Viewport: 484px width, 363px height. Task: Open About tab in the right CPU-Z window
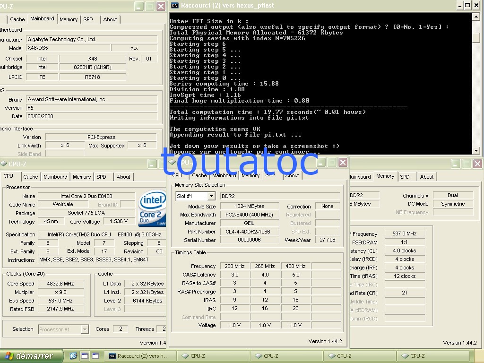[427, 177]
